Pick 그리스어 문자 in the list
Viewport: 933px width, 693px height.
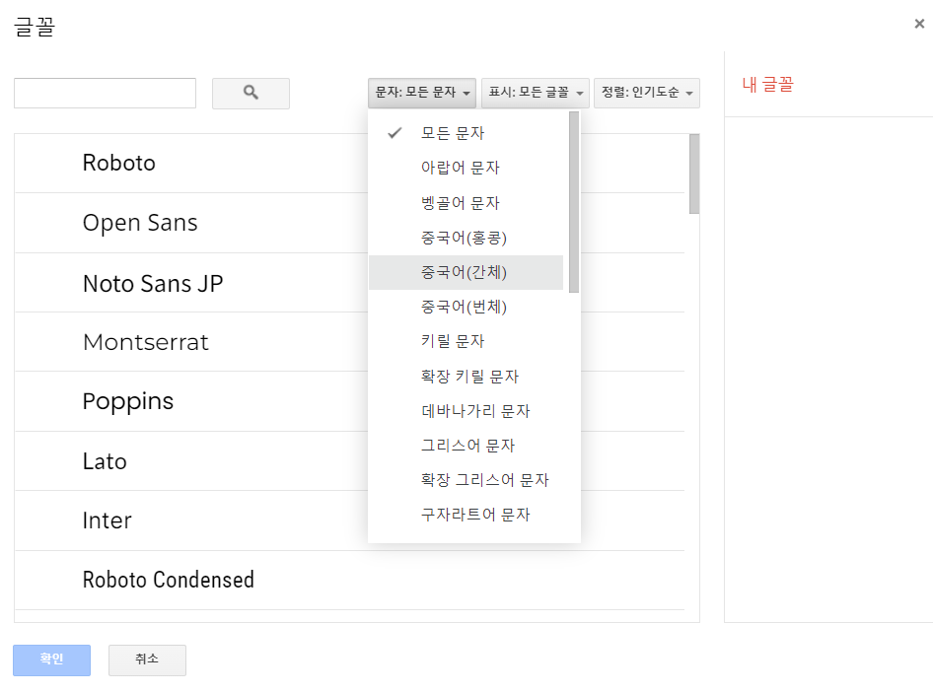(466, 446)
